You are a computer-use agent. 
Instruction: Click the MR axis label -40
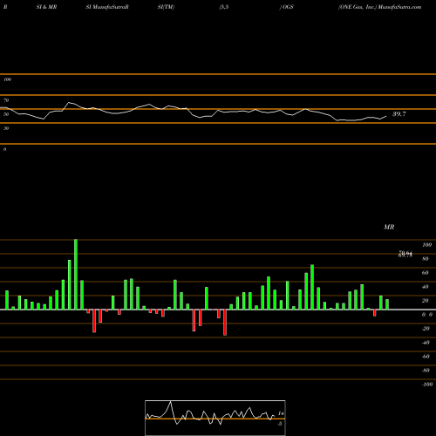pos(426,343)
